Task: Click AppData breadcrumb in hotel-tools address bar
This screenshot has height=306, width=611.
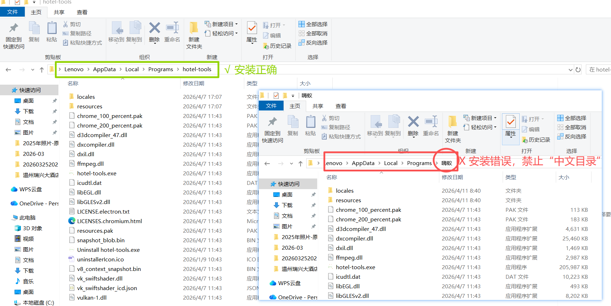Action: [104, 69]
